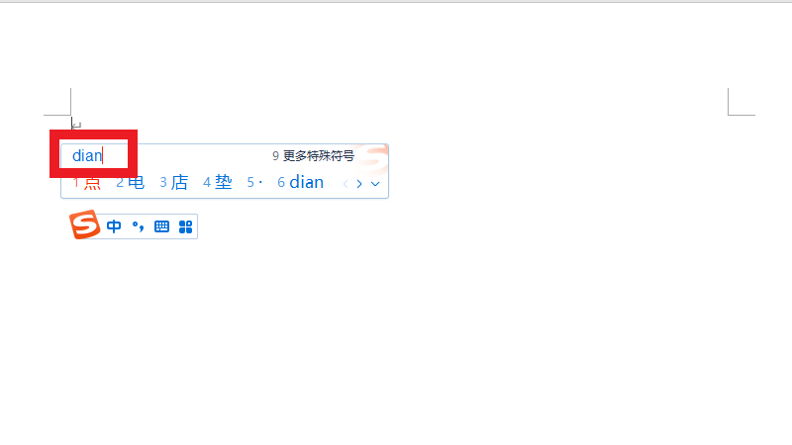Viewport: 792px width, 445px height.
Task: Select candidate 1 点
Action: tap(87, 182)
